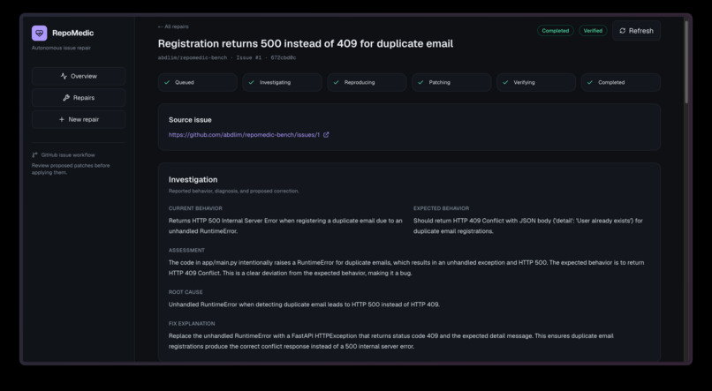Click the checkmark icon in the Investigating step
This screenshot has height=391, width=712.
point(251,83)
